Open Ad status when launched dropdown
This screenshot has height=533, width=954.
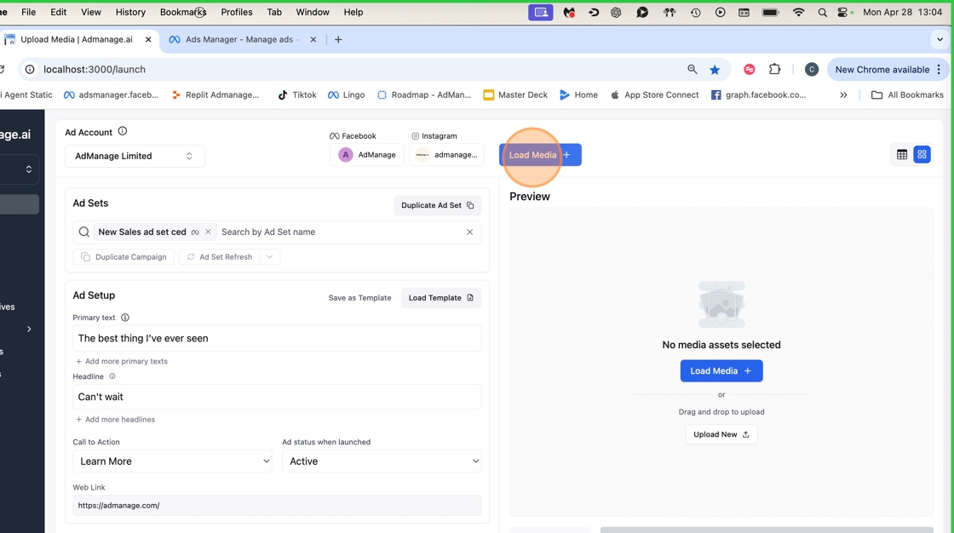click(x=382, y=461)
